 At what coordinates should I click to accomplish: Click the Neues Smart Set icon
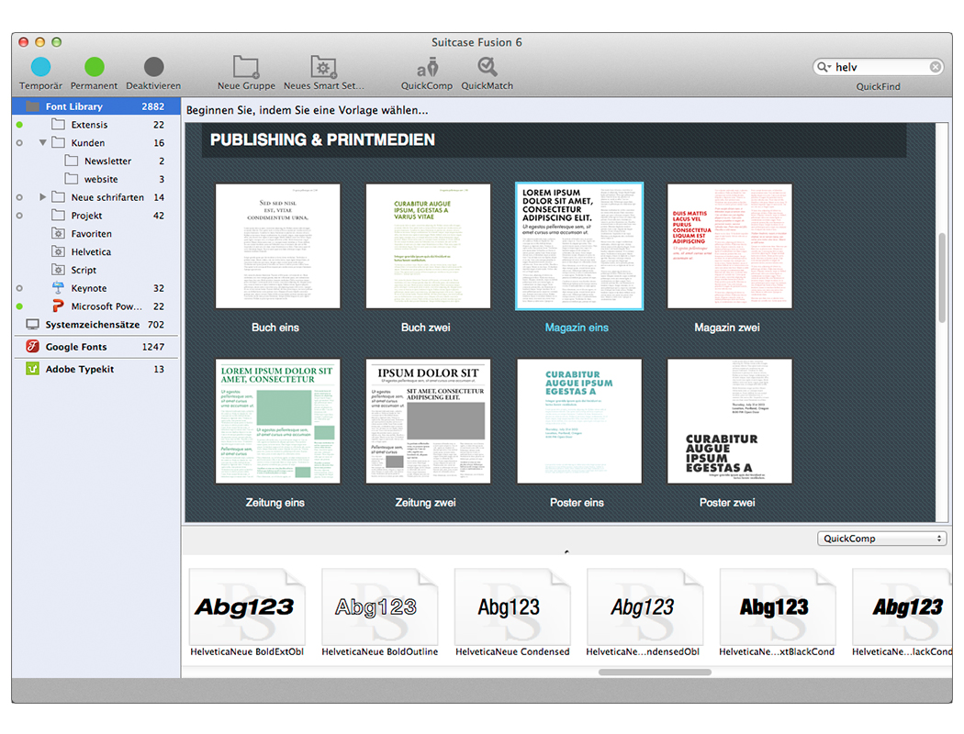tap(323, 67)
